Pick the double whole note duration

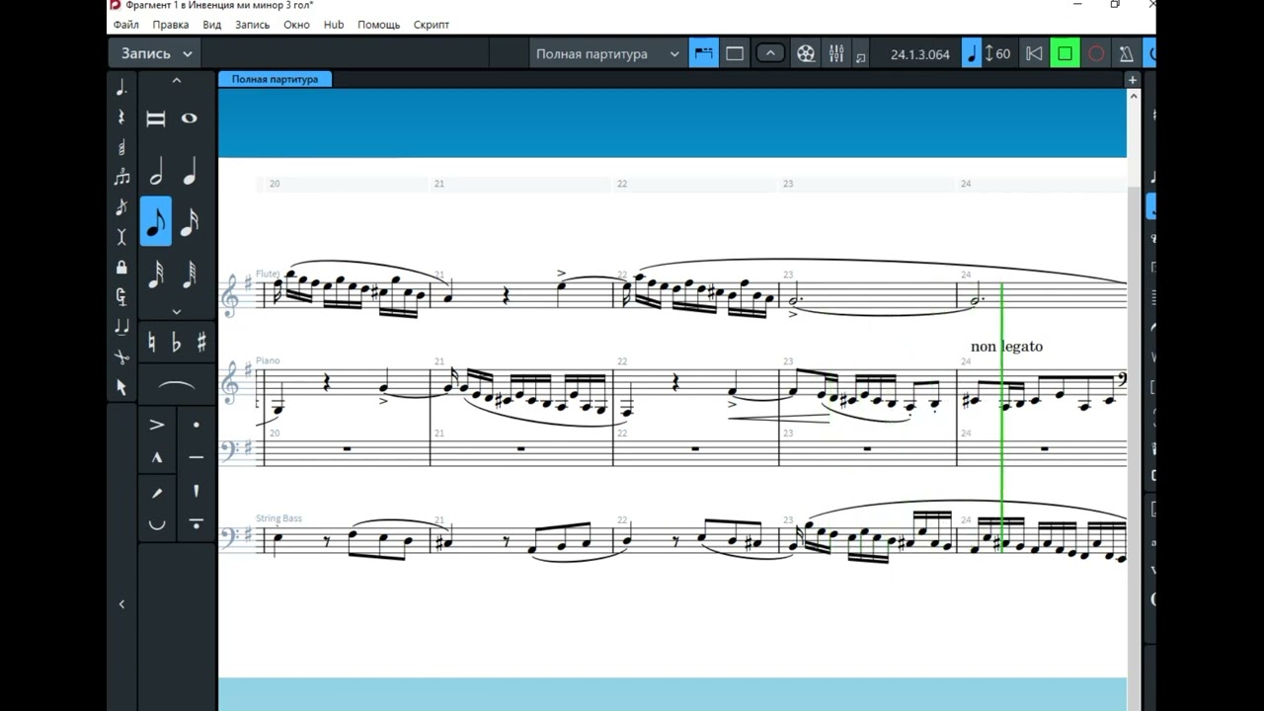[x=156, y=118]
